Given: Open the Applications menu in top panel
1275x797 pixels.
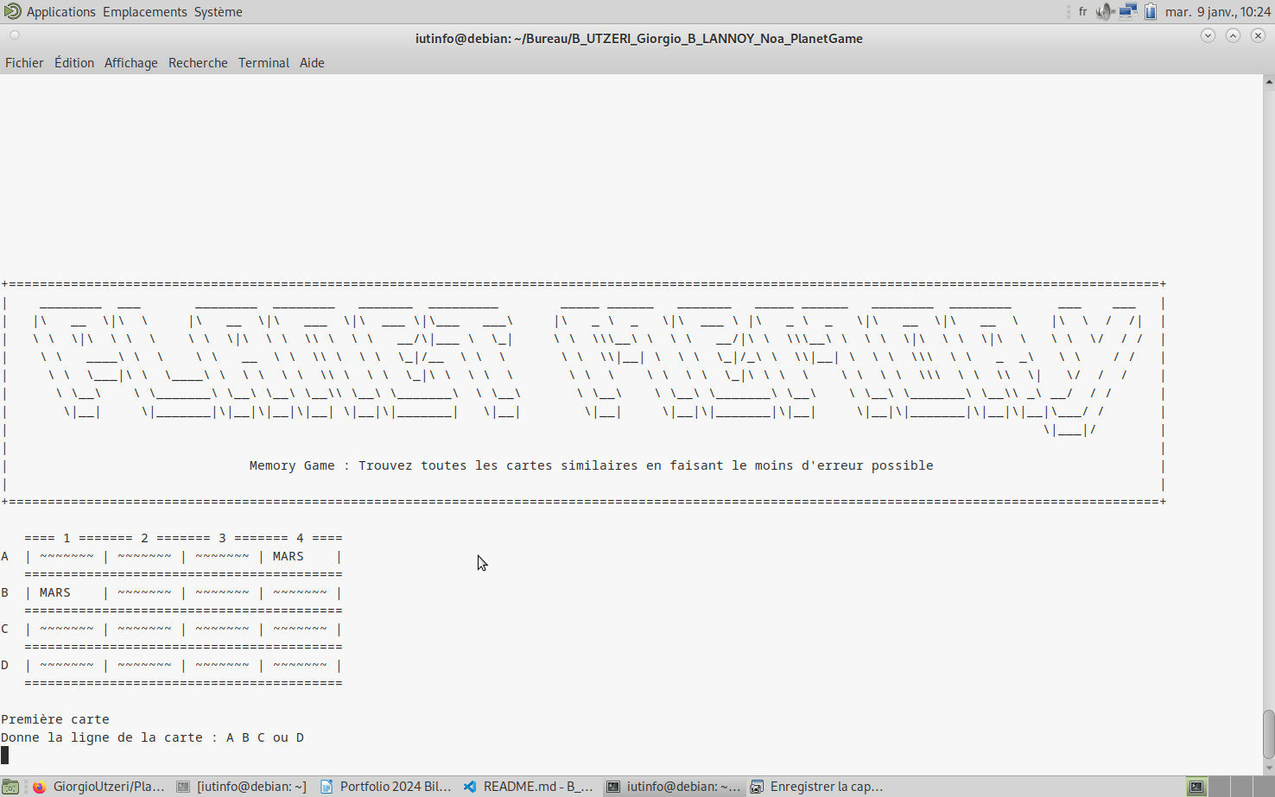Looking at the screenshot, I should tap(50, 12).
